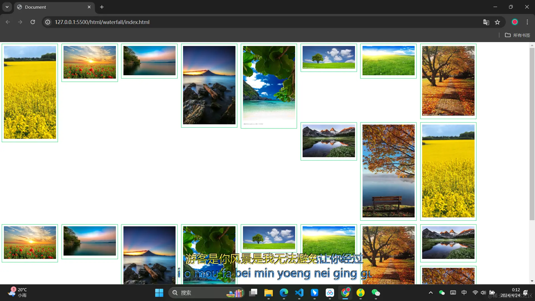Toggle Chinese input method indicator
Screen dimensions: 535x301
464,292
